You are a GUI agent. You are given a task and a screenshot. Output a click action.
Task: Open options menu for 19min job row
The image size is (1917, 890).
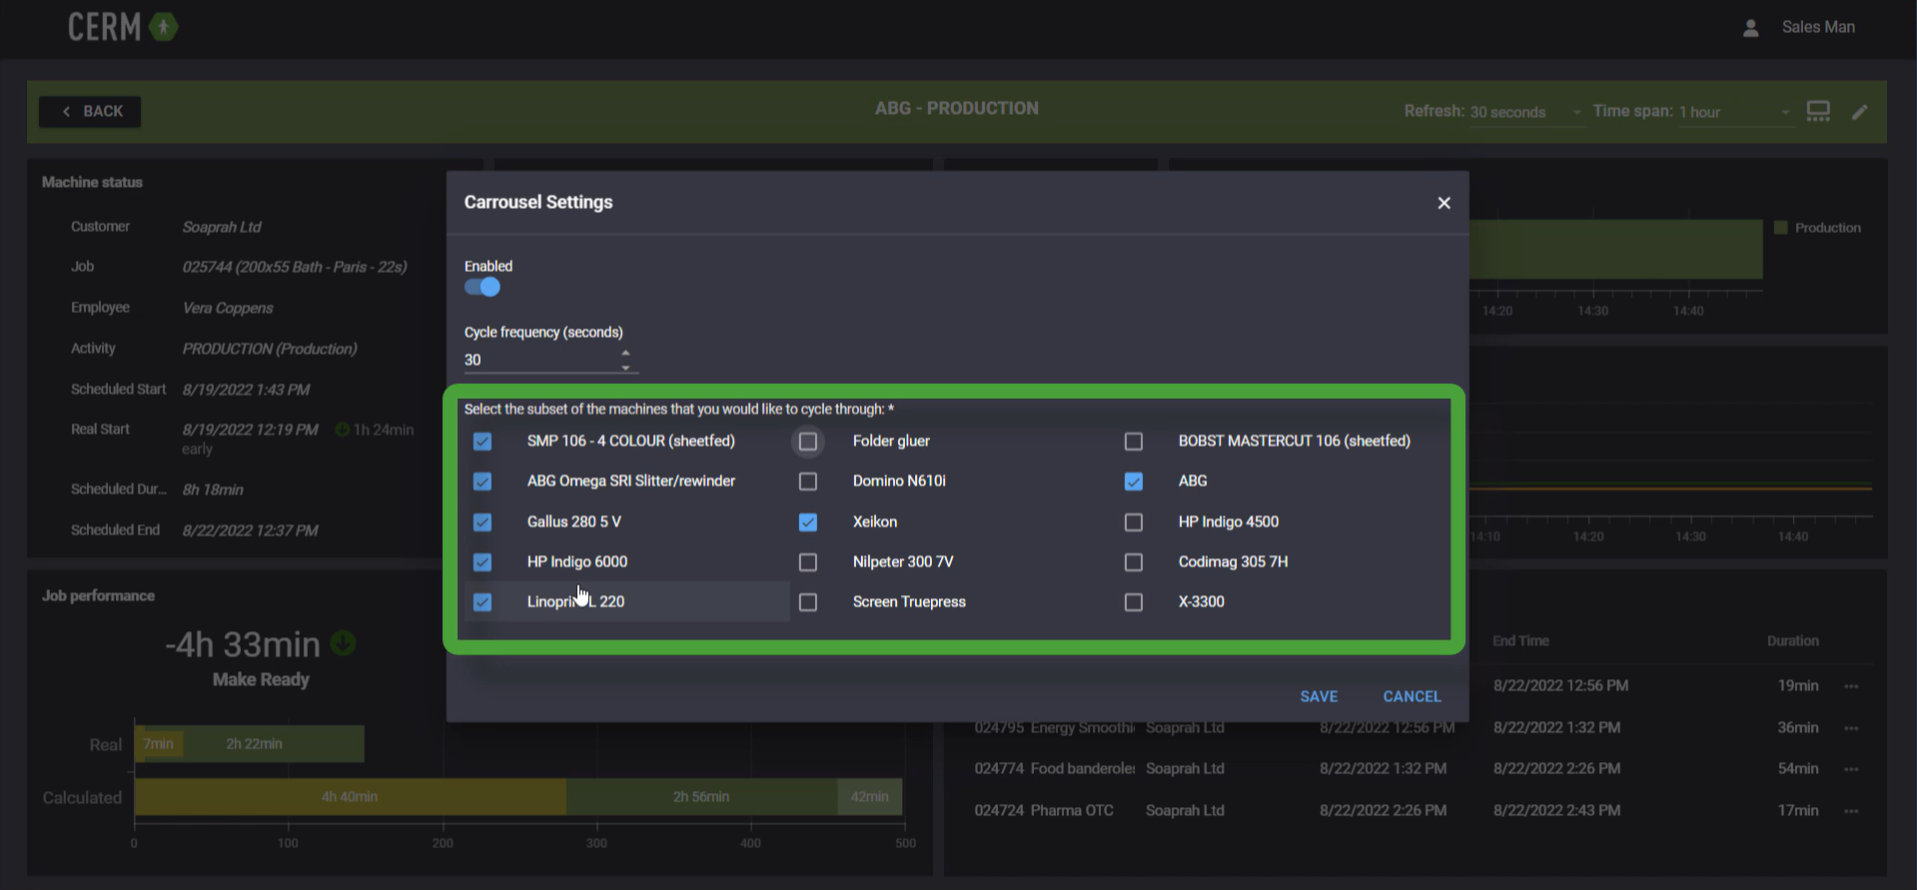click(1851, 686)
